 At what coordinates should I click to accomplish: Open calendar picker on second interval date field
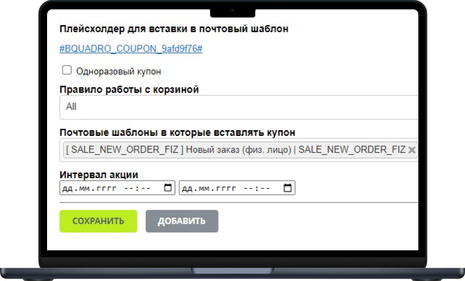(287, 187)
